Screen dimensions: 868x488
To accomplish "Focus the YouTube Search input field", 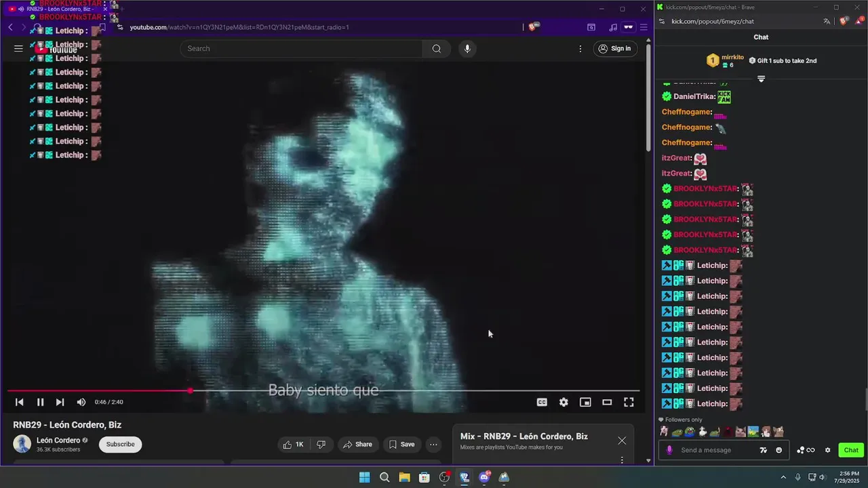I will [302, 48].
